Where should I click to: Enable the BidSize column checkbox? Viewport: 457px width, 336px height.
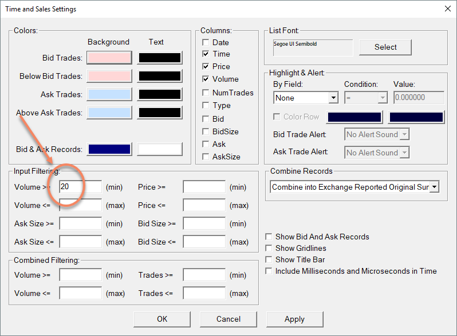point(206,131)
